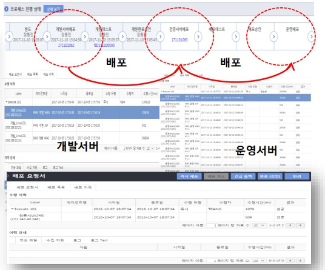Collapse Execute 101 row dated 2016-10-07
The image size is (325, 270).
(x=12, y=209)
